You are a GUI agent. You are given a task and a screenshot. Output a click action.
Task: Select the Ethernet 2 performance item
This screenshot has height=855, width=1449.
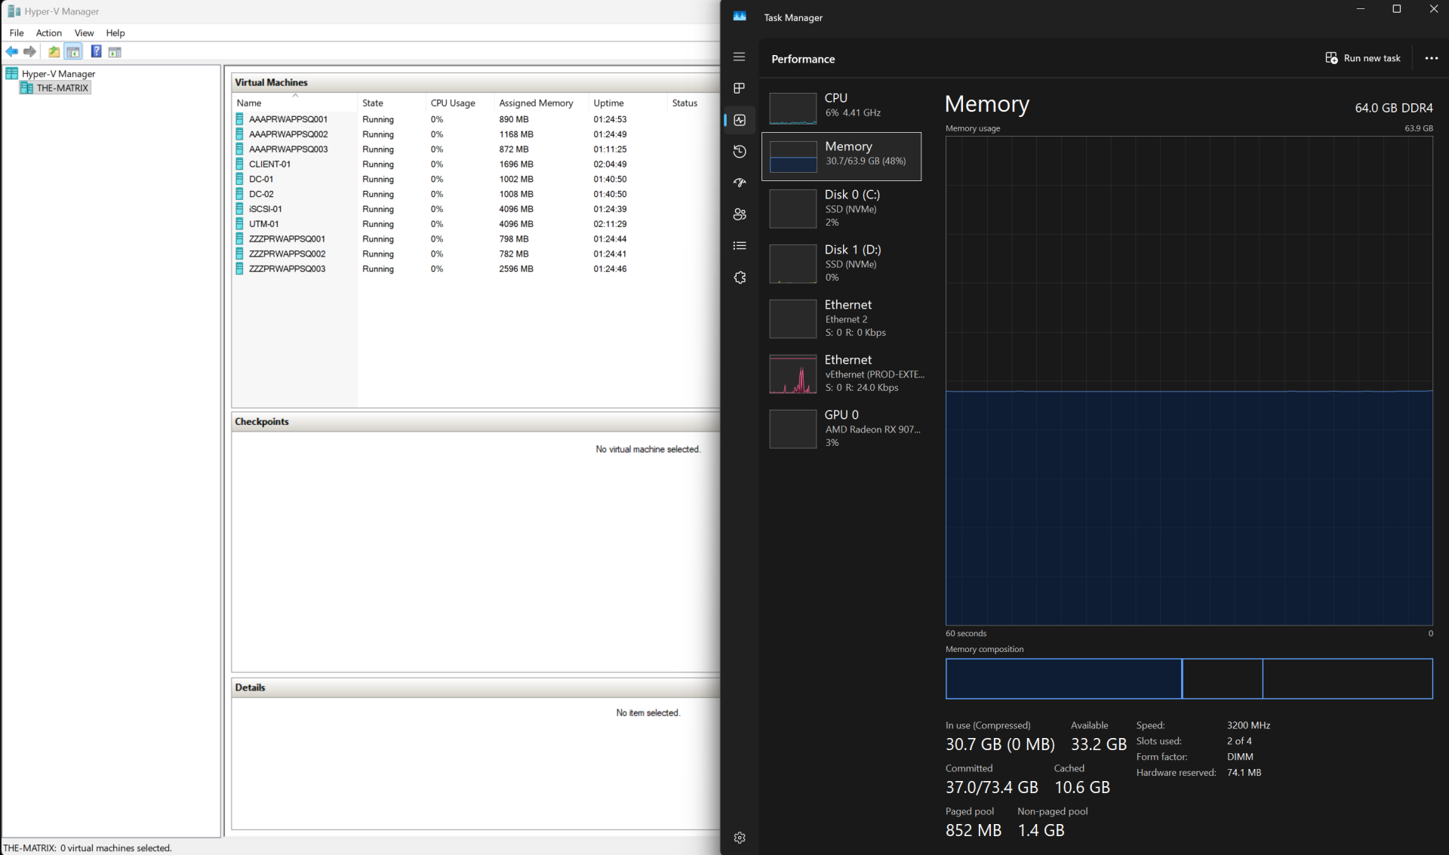[x=841, y=318]
